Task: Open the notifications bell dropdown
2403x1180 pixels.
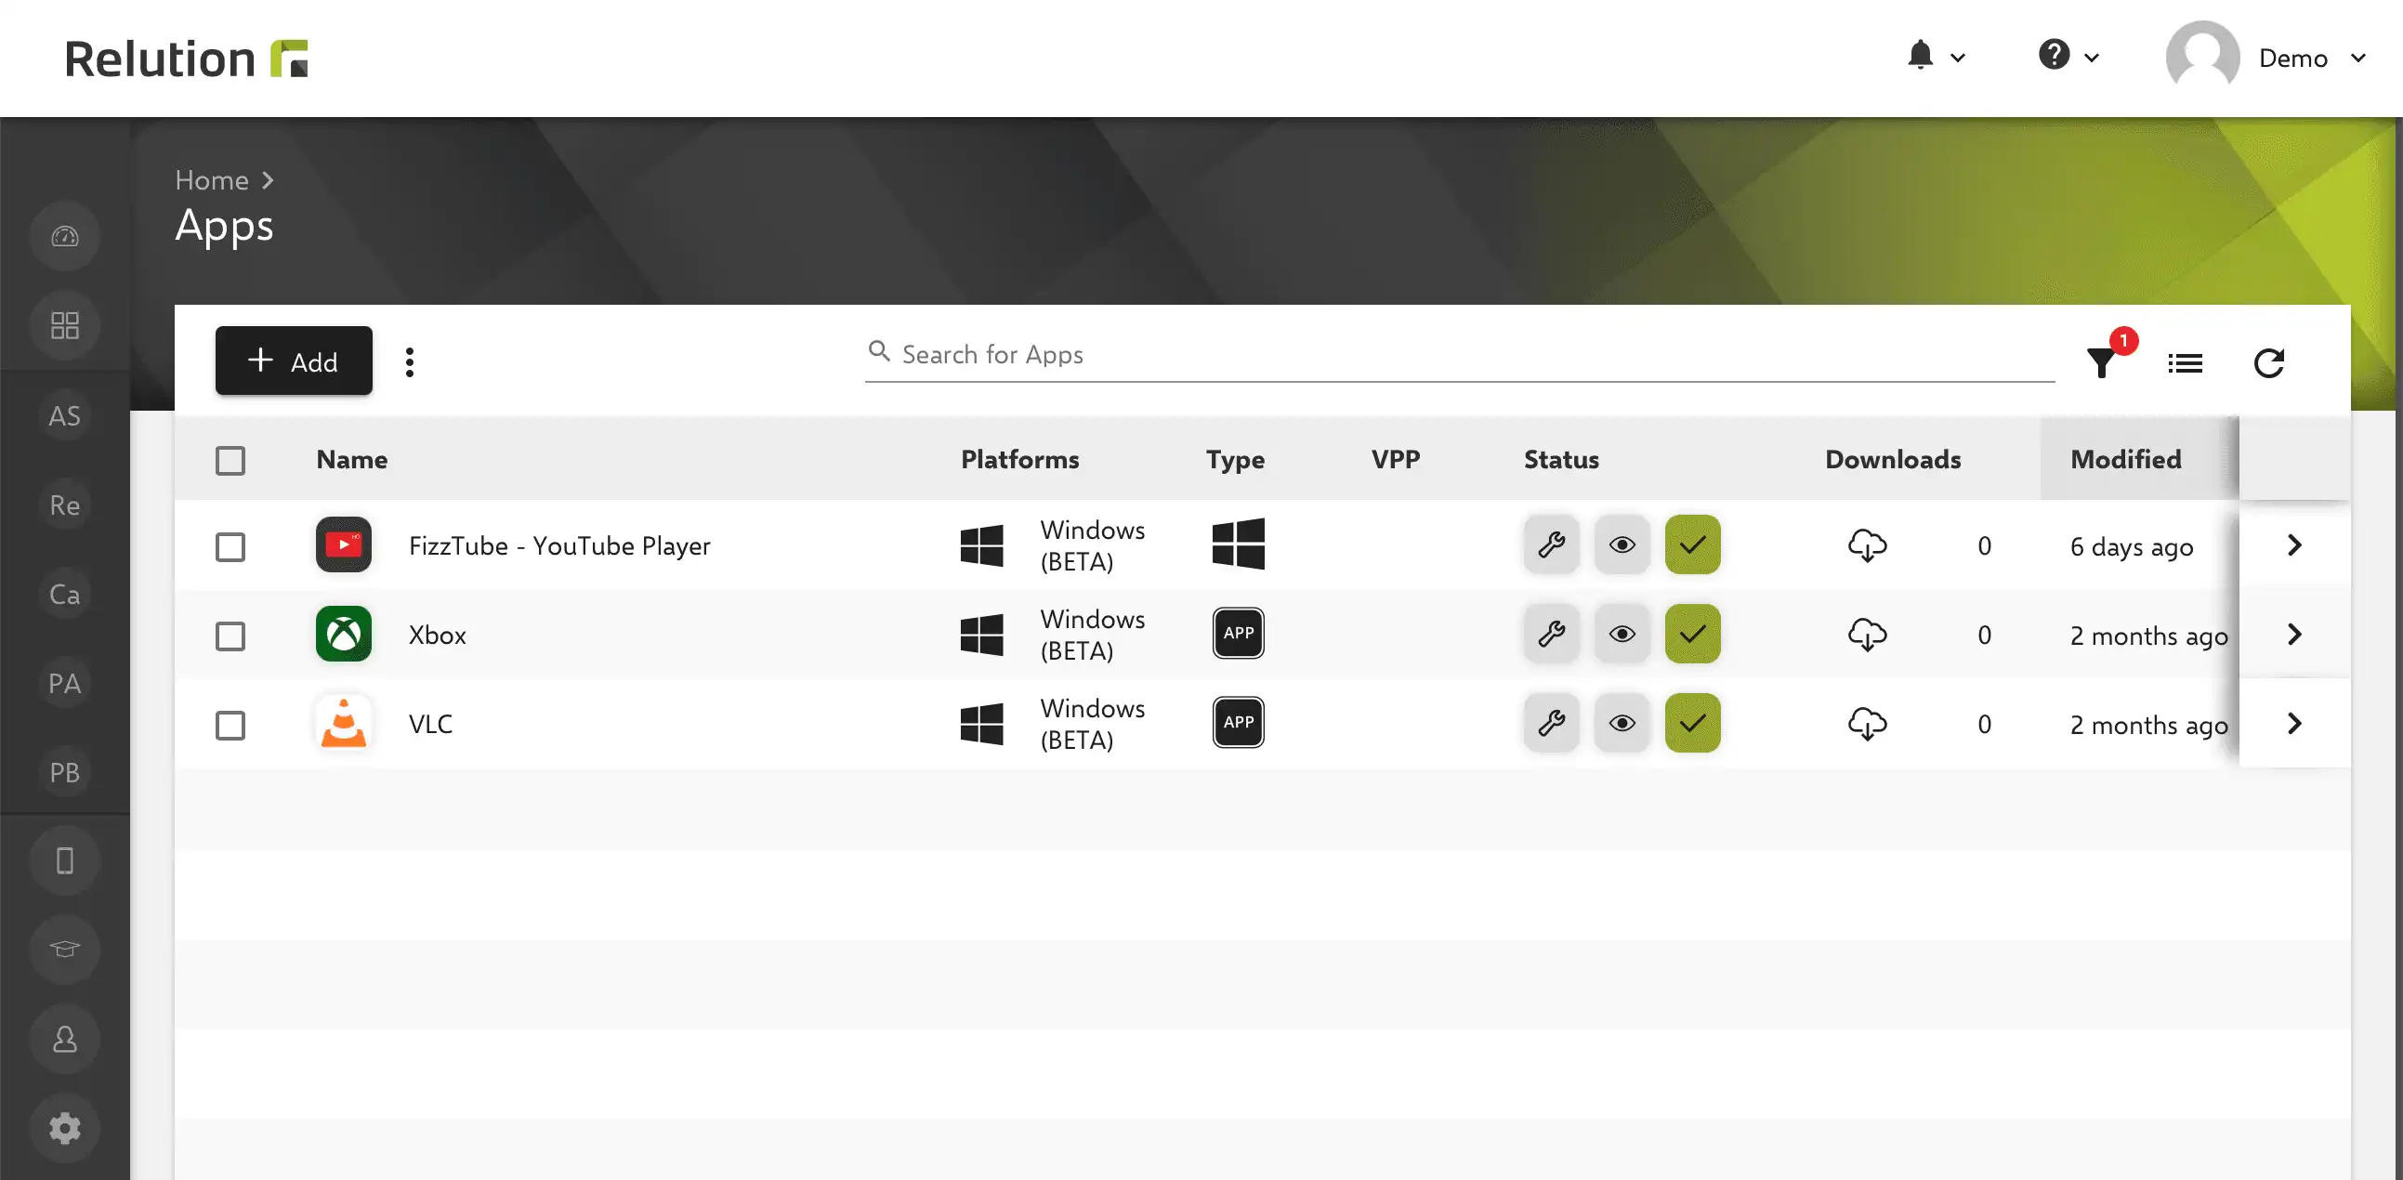Action: tap(1936, 56)
